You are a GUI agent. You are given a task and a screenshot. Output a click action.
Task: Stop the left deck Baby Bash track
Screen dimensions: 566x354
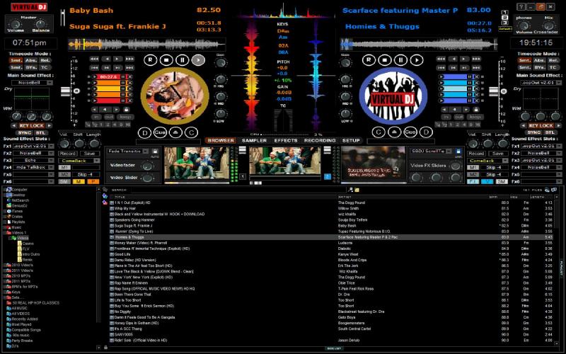coord(166,60)
